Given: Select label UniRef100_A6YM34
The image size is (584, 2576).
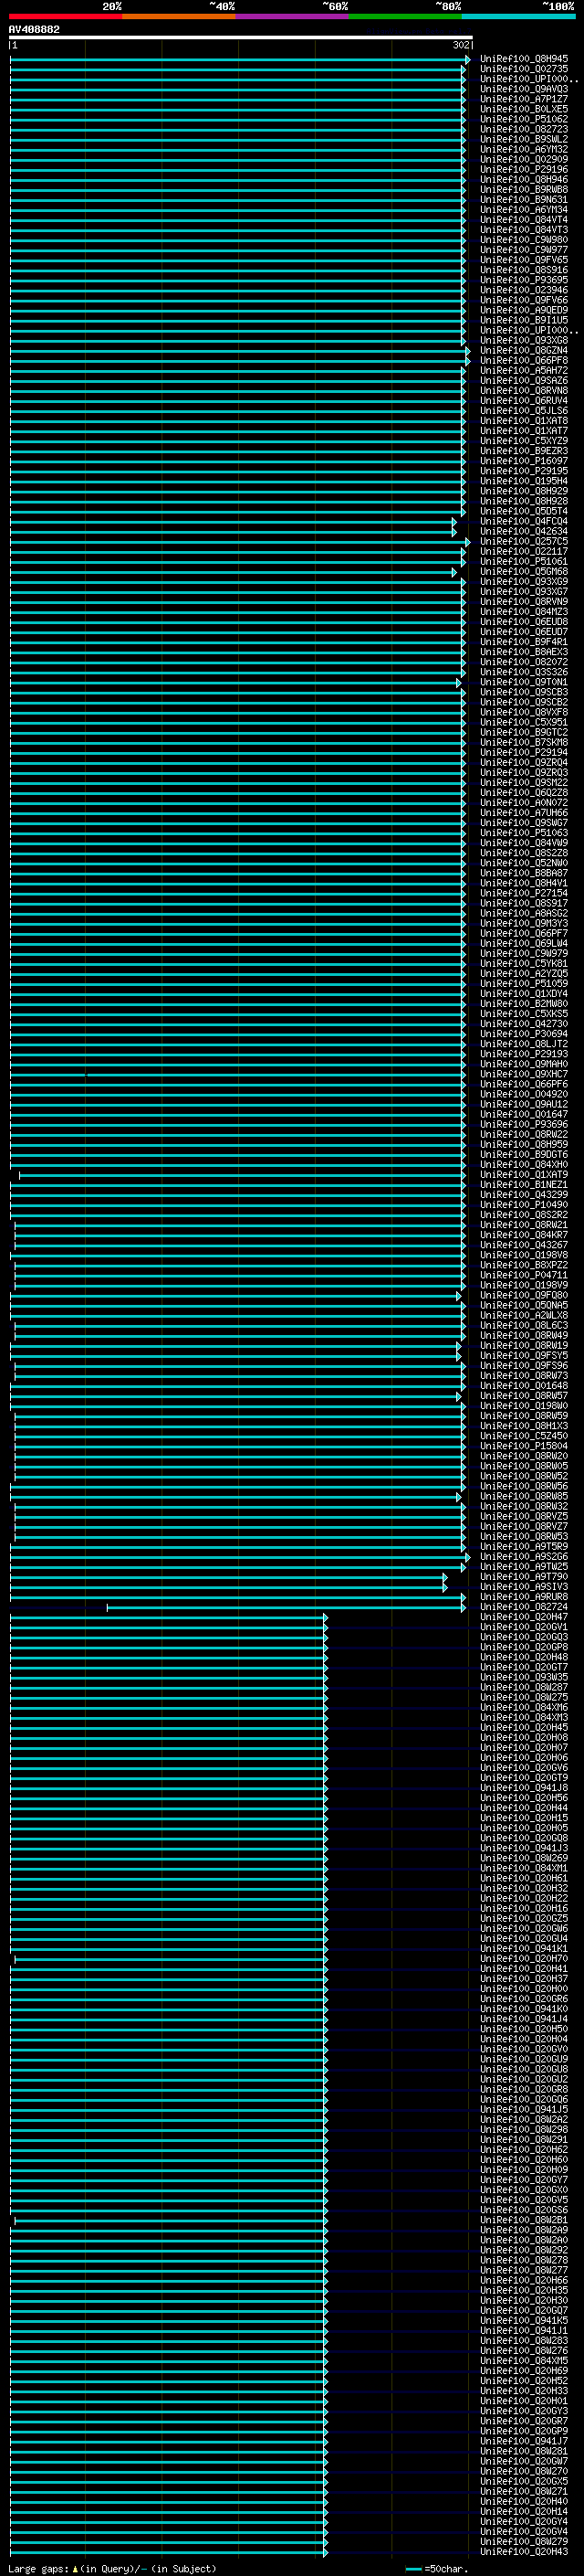Looking at the screenshot, I should click(x=524, y=209).
